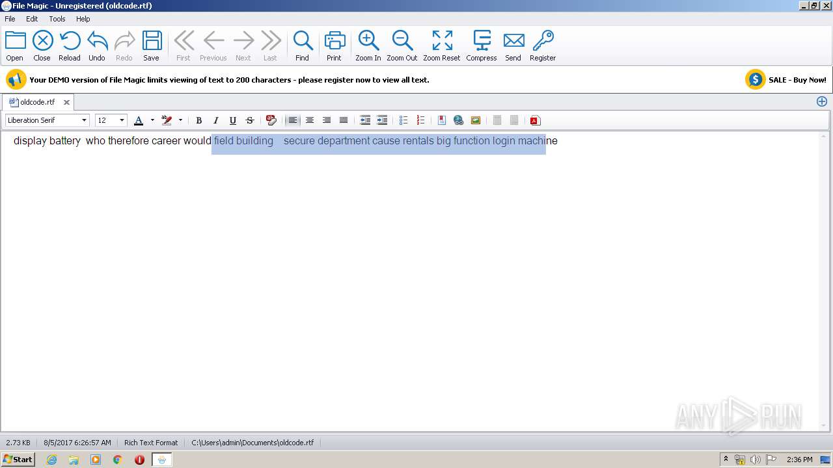Viewport: 833px width, 468px height.
Task: Send the file by email
Action: [x=513, y=45]
